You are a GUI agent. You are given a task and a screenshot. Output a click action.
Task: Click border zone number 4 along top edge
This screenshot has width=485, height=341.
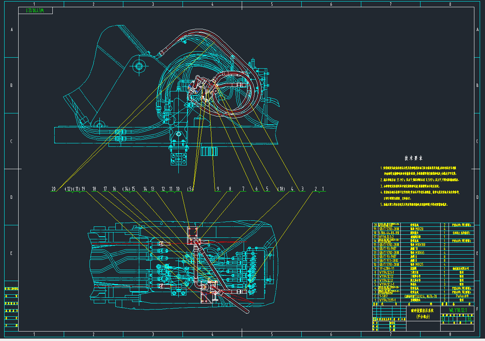[x=212, y=4]
